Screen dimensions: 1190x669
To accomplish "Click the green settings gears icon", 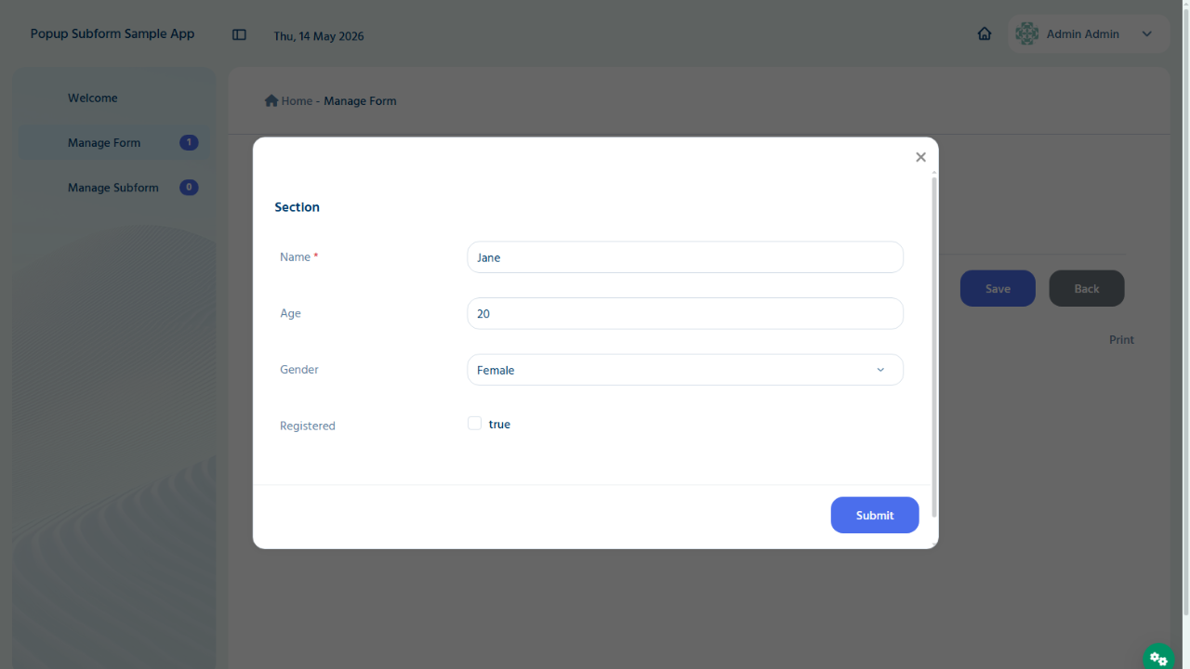I will pos(1158,658).
